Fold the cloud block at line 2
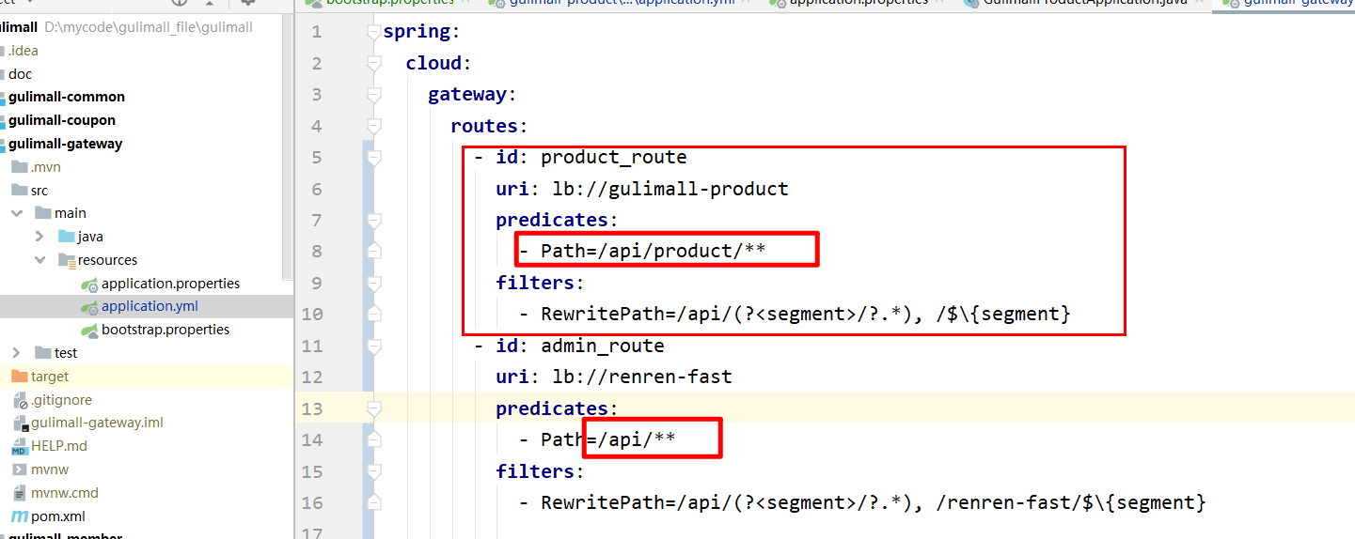 (374, 63)
